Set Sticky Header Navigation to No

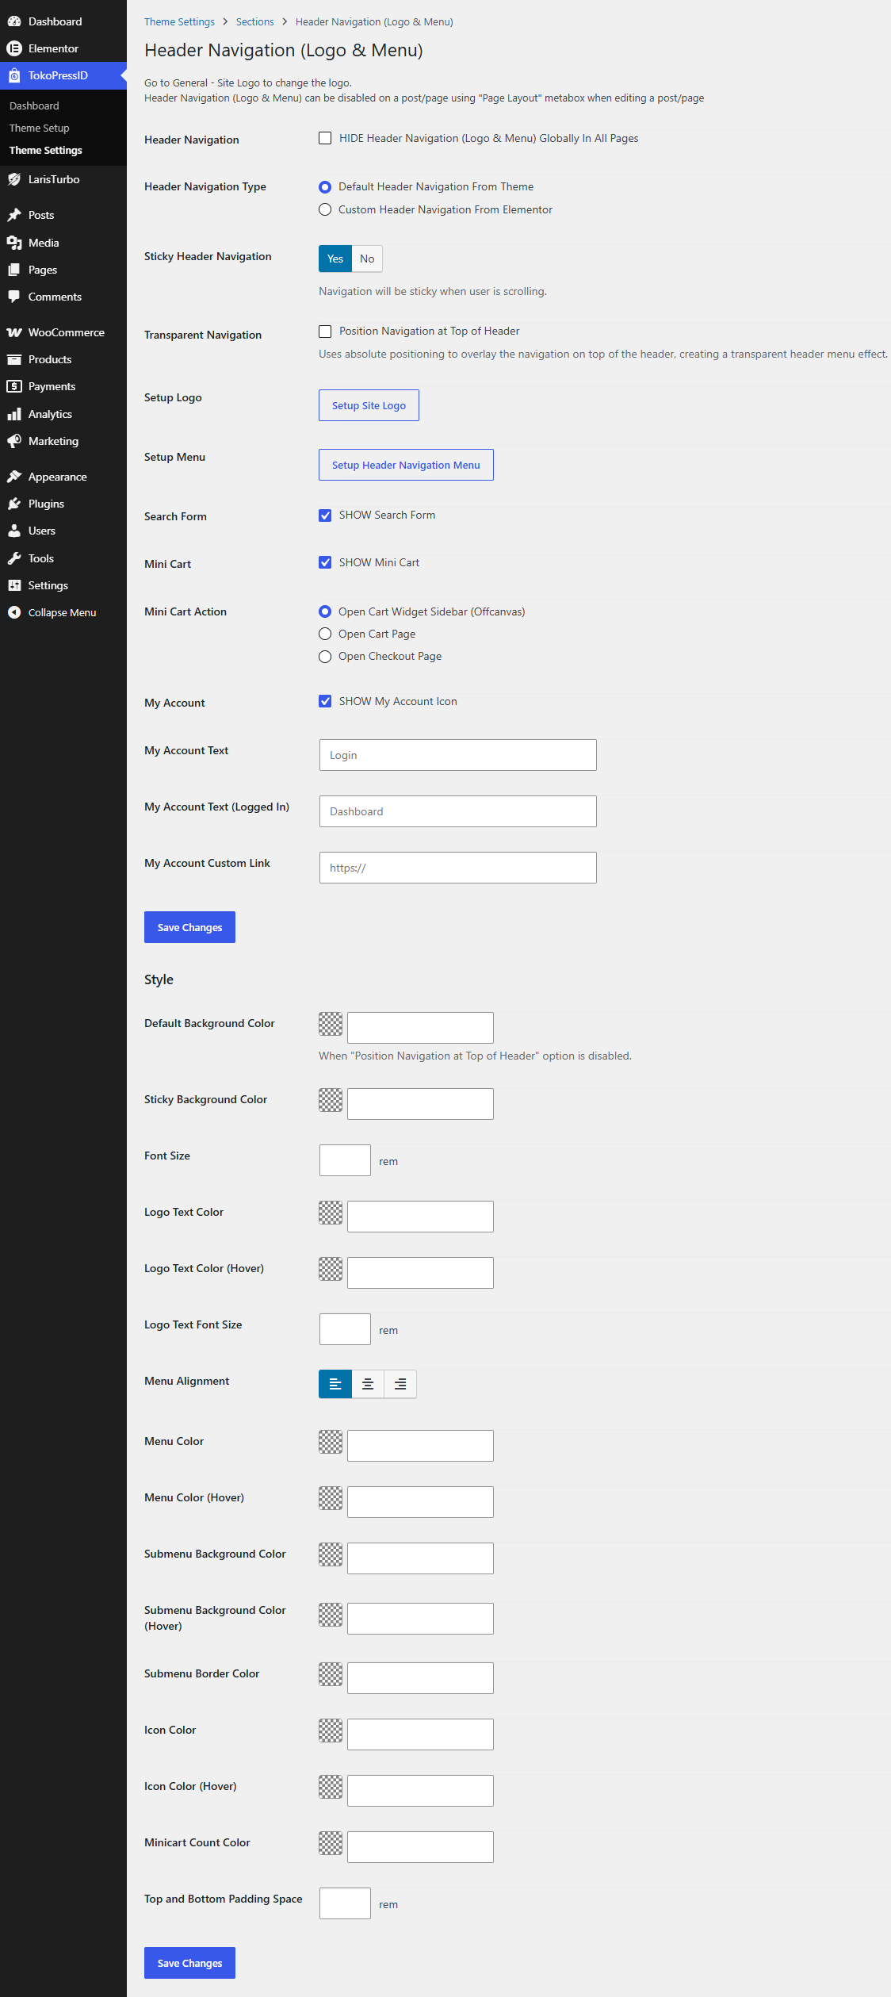[367, 259]
